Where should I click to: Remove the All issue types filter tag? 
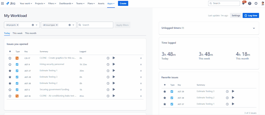[57, 25]
